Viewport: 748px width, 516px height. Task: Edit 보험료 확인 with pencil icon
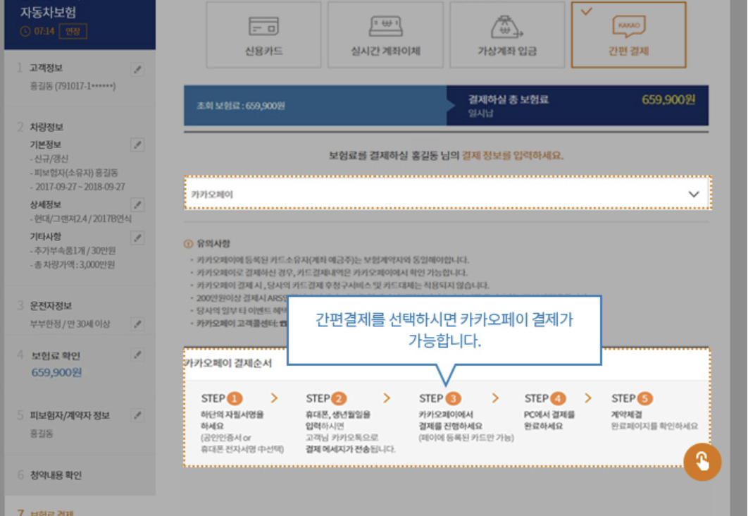[137, 355]
